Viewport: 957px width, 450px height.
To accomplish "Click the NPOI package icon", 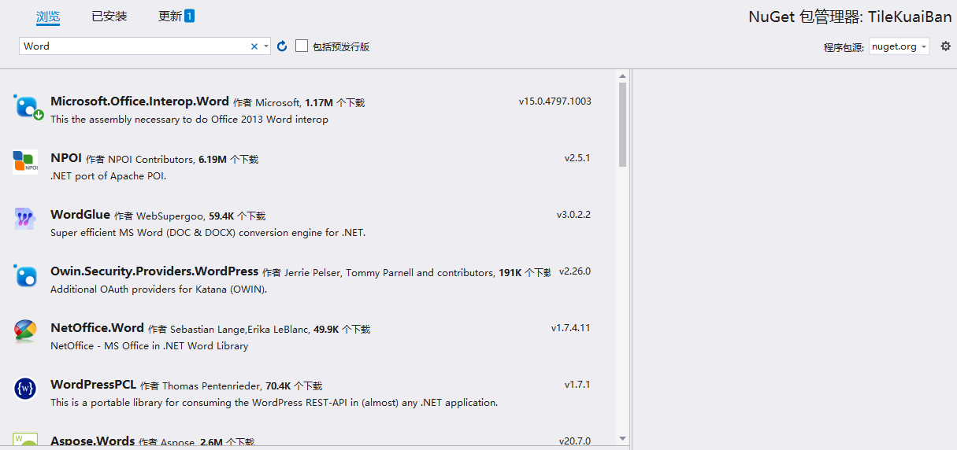I will pos(25,161).
